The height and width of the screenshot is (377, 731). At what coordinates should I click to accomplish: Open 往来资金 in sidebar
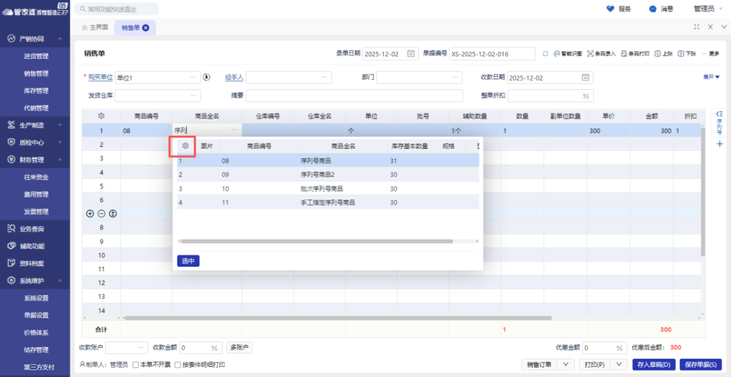[36, 177]
